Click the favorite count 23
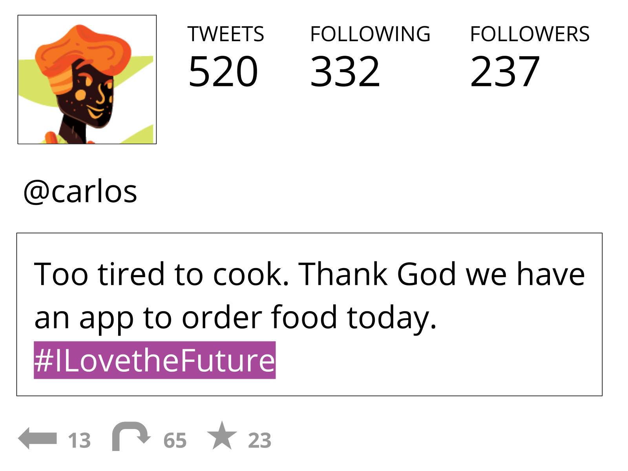The image size is (628, 471). point(259,440)
